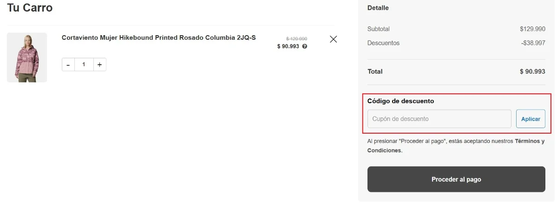Click the item's discounted price beside the title
Screen dimensions: 557x203
click(x=288, y=46)
